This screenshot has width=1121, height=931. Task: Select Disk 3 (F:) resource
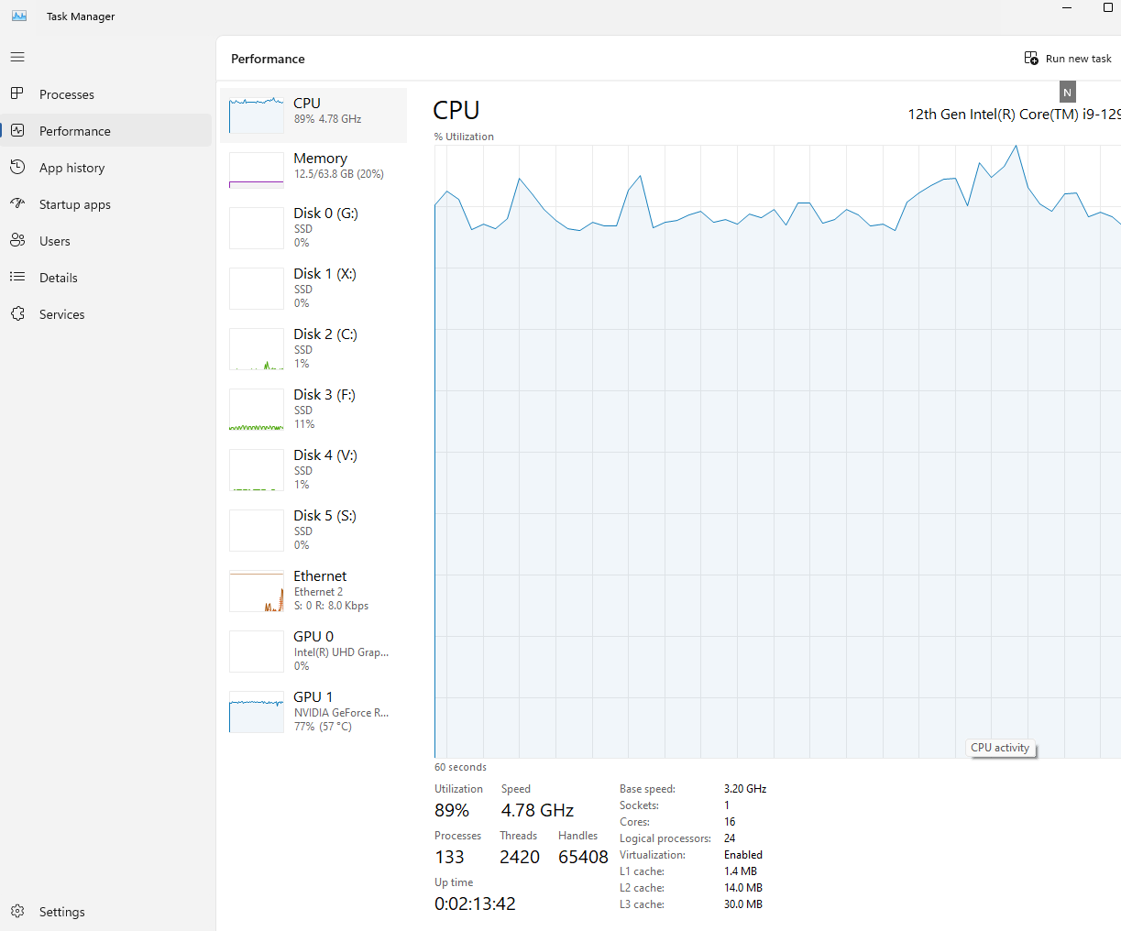coord(313,410)
